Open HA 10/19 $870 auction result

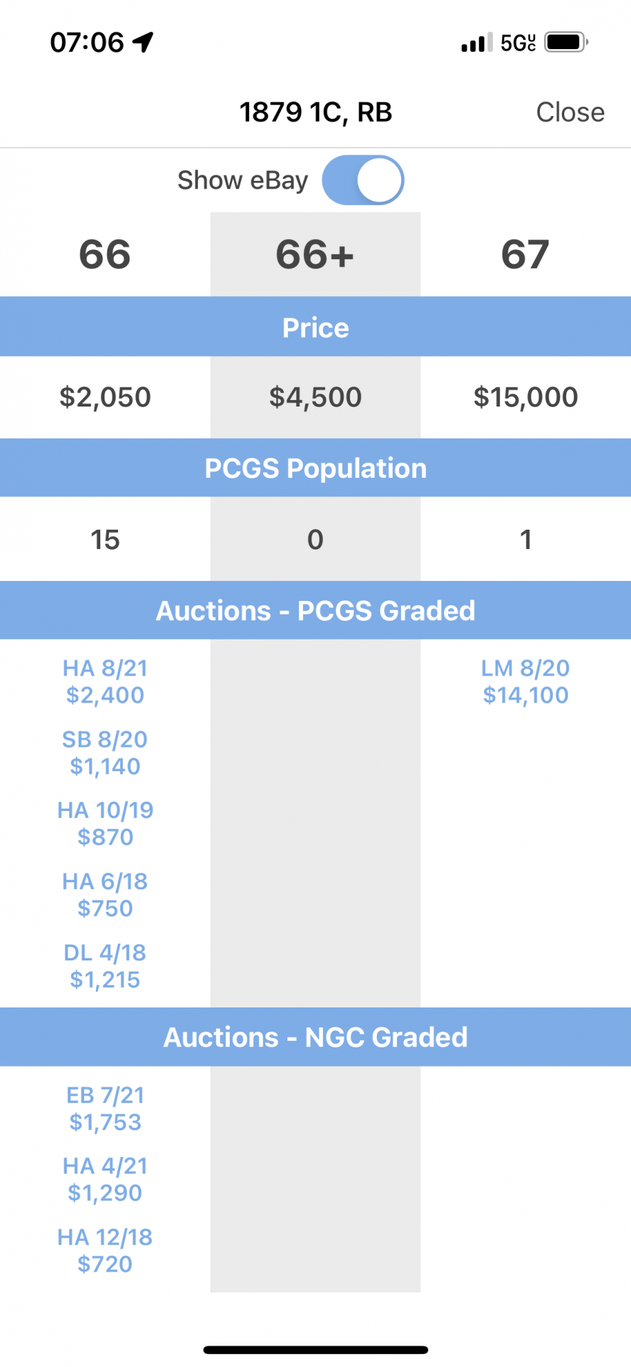pyautogui.click(x=105, y=823)
